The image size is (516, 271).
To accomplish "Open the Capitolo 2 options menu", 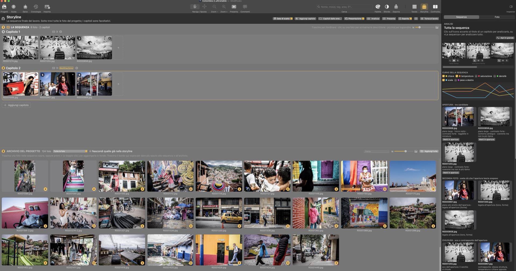I will (x=77, y=68).
